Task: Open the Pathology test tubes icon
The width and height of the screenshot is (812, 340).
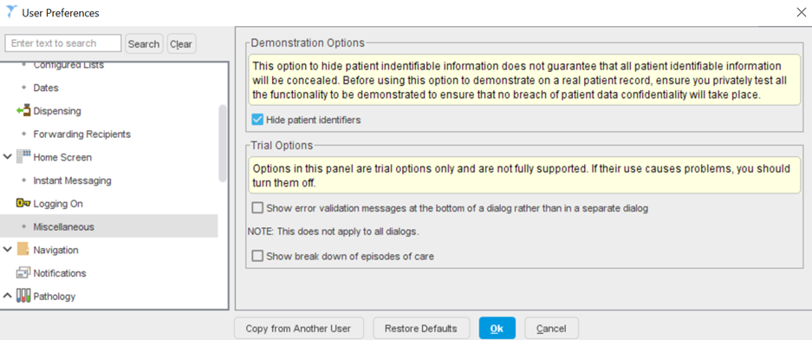Action: pyautogui.click(x=23, y=296)
